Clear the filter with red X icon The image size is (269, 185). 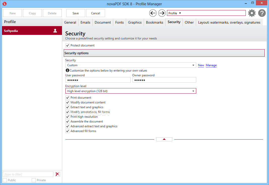(57, 174)
